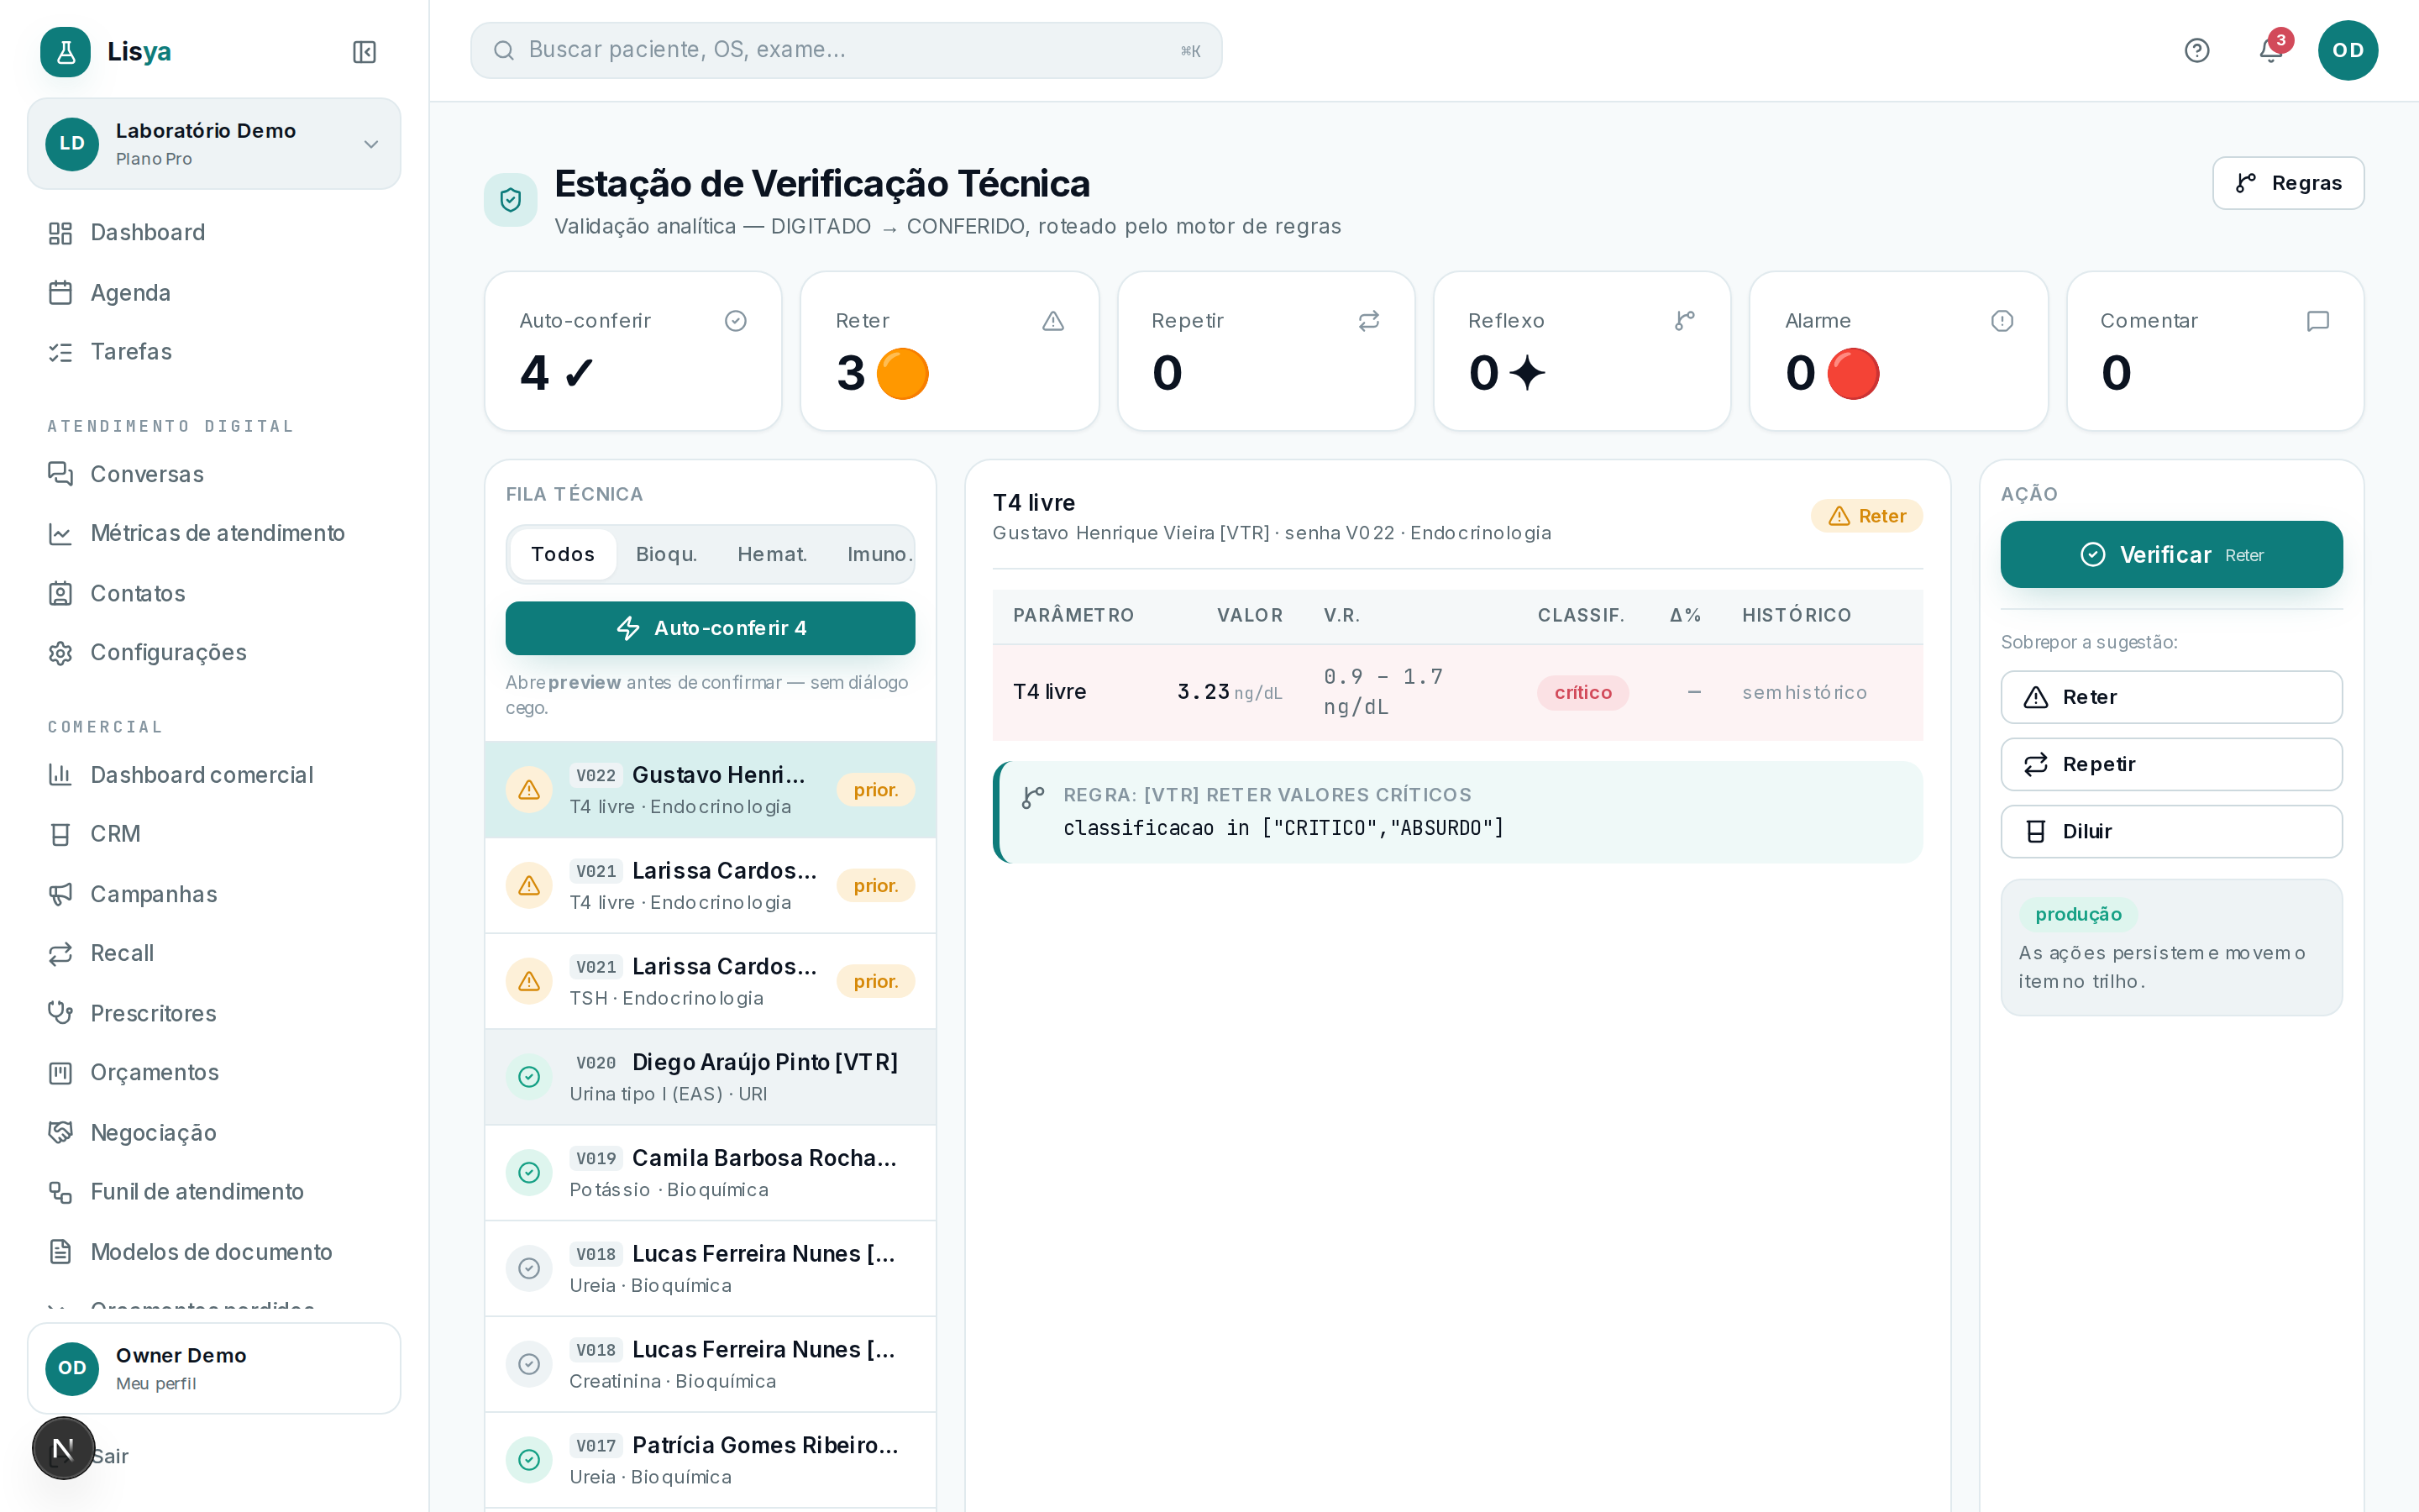The width and height of the screenshot is (2419, 1512).
Task: Click the alert icon in the Alarme card
Action: [2002, 321]
